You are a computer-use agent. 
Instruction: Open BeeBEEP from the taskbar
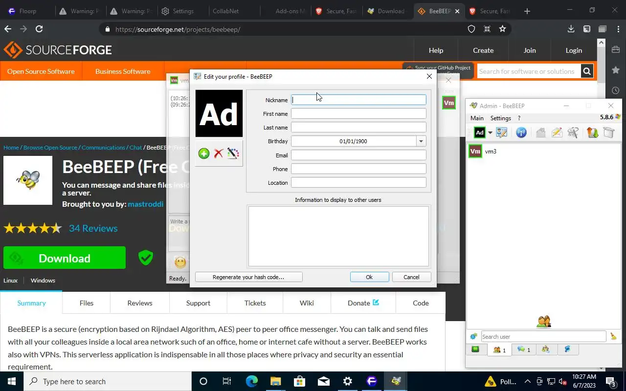point(396,381)
